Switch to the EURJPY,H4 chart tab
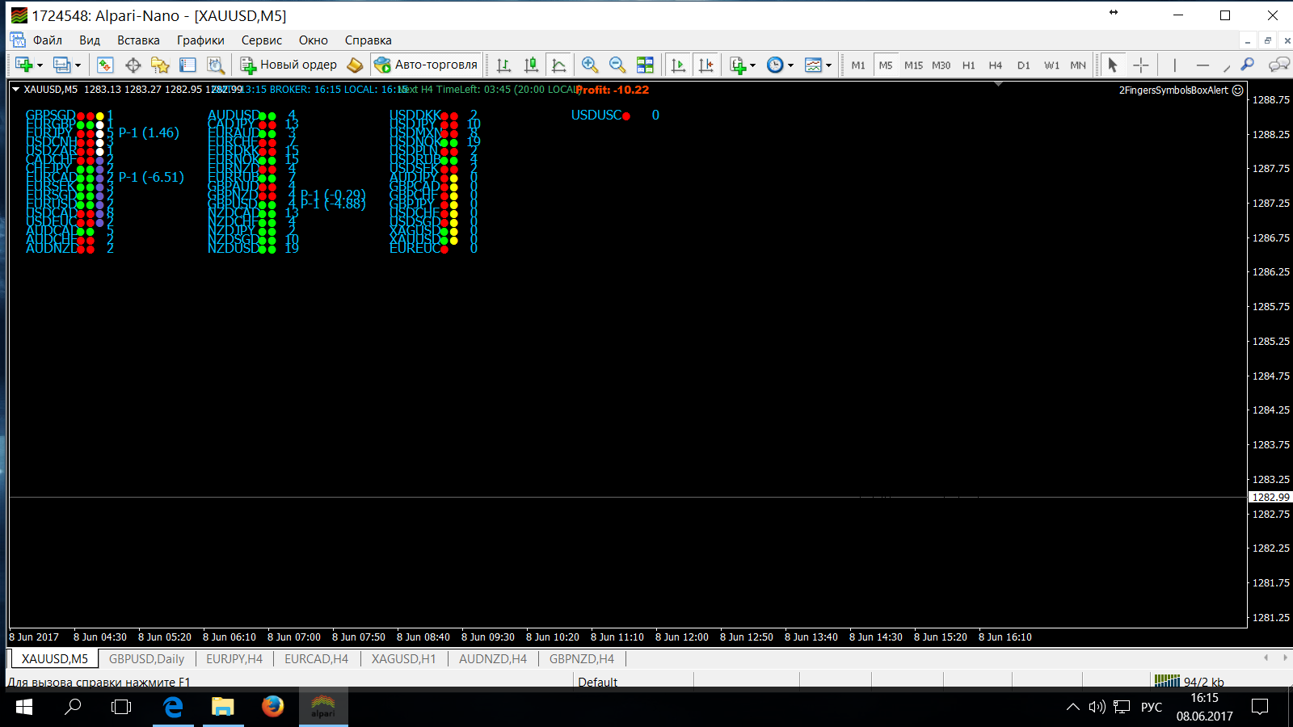 tap(234, 659)
